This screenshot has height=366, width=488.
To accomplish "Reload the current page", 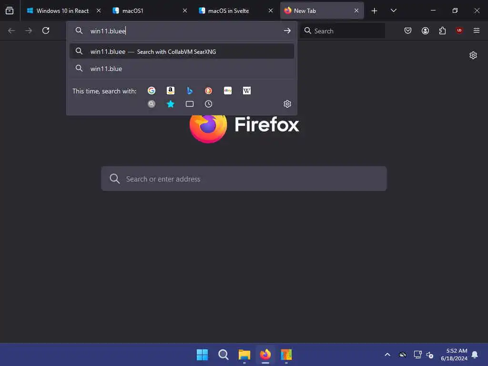I will pos(46,30).
